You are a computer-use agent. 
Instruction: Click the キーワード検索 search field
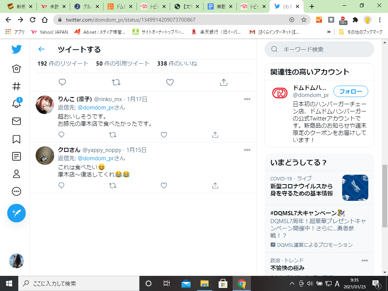point(319,49)
